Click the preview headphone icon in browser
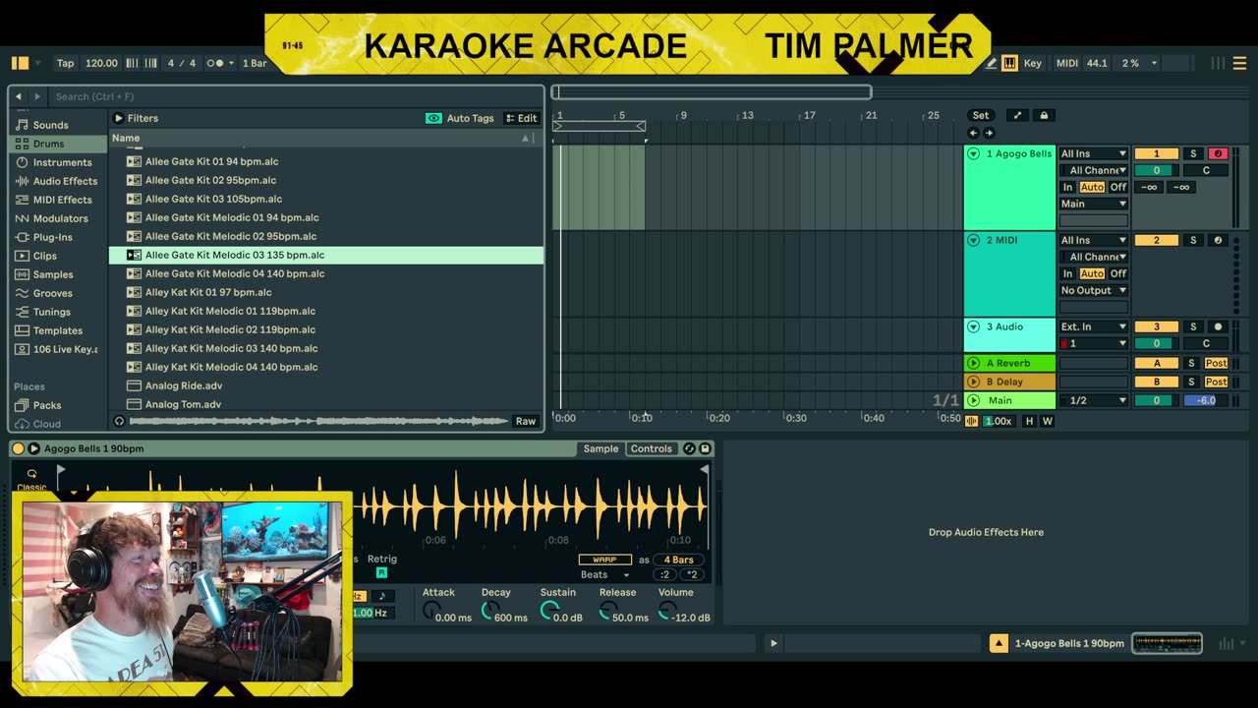Screen dimensions: 1258x708 [120, 421]
